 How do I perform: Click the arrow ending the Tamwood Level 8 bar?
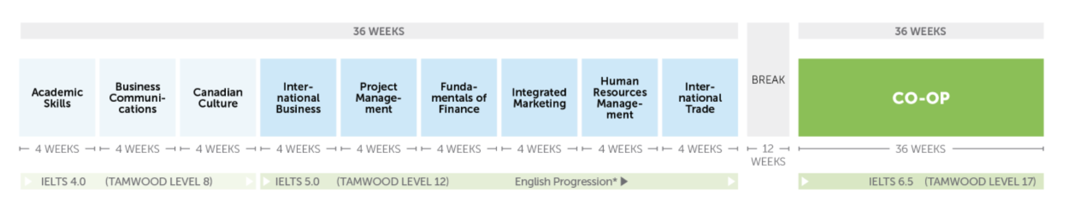click(249, 181)
